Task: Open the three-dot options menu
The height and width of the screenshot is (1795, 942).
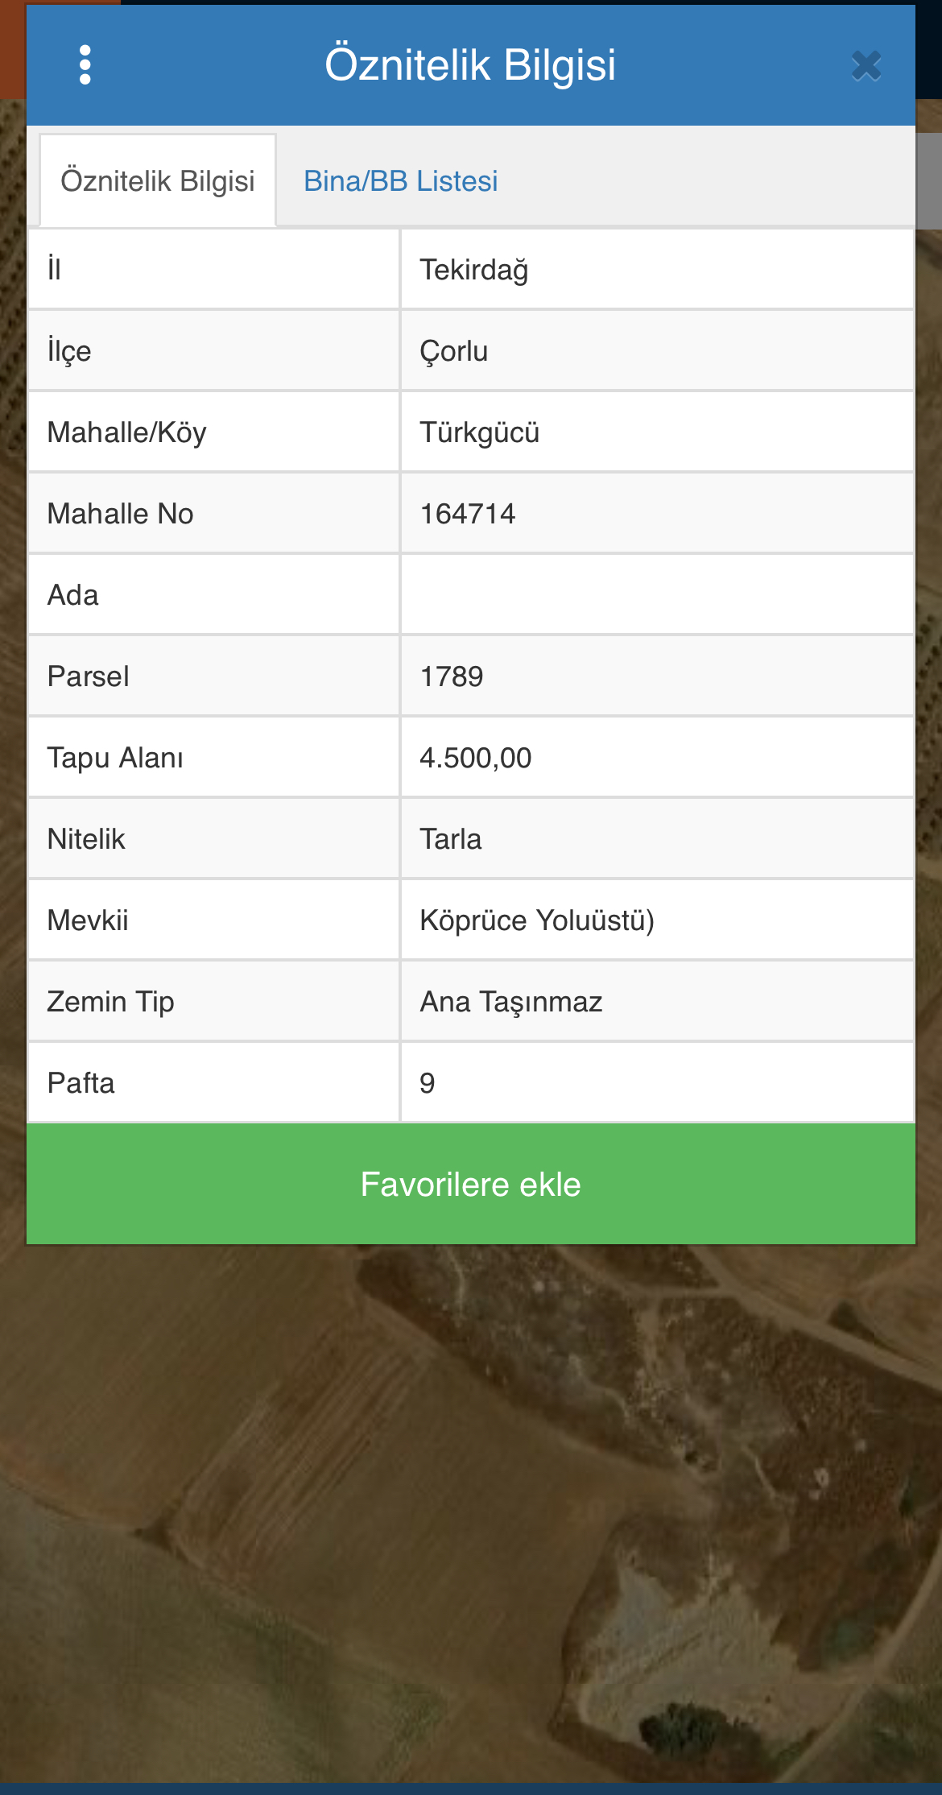Action: pos(85,64)
